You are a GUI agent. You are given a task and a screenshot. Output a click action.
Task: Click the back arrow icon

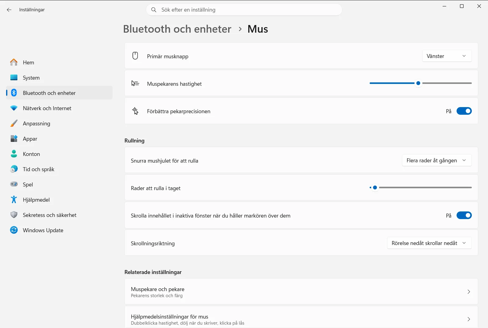[9, 10]
